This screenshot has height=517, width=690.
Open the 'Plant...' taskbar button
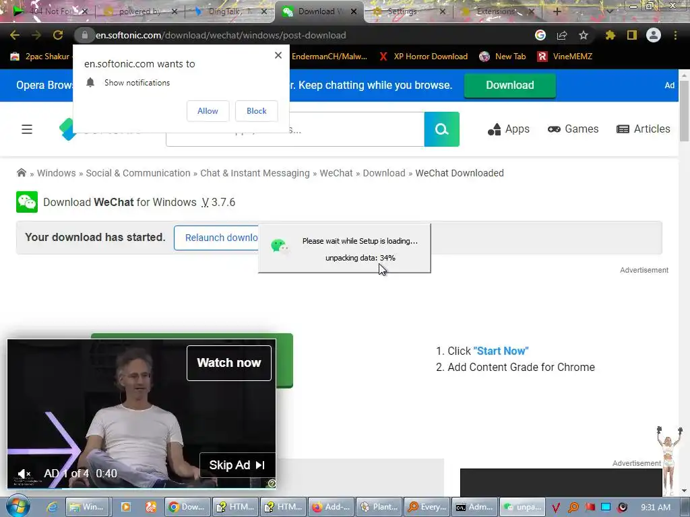pos(379,507)
